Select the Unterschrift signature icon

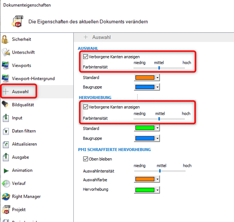tap(6, 52)
